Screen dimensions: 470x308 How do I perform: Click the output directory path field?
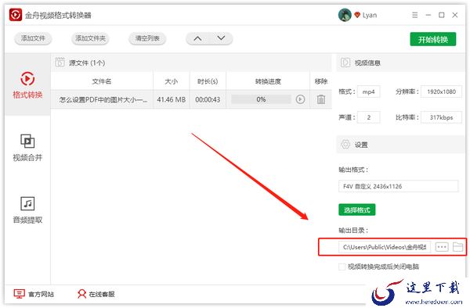click(385, 247)
